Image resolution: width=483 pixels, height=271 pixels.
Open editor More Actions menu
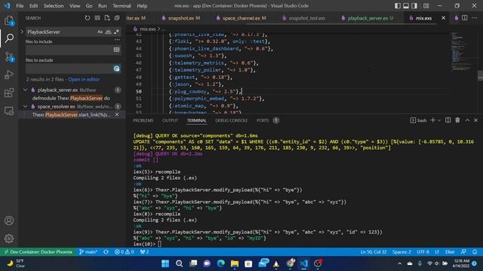[x=475, y=18]
